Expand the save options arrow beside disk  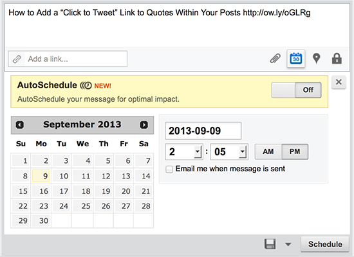pyautogui.click(x=288, y=244)
